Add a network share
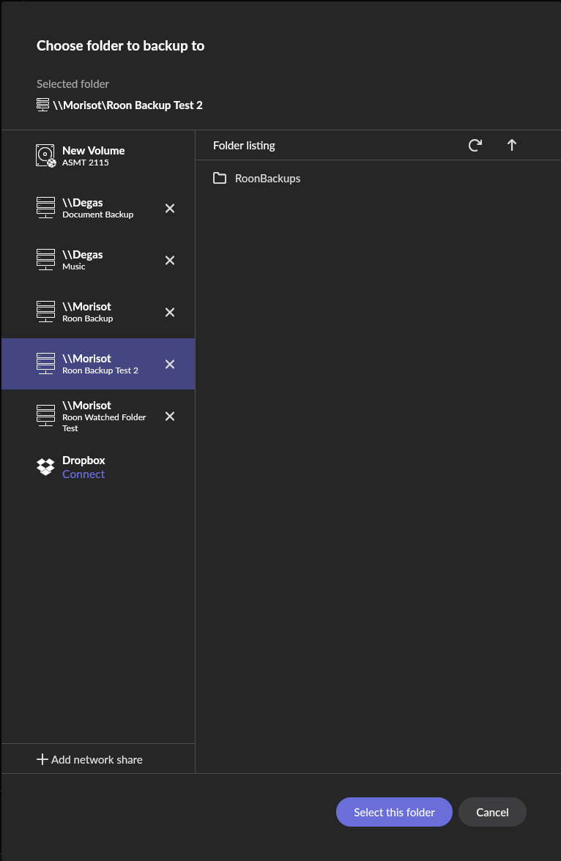This screenshot has width=561, height=861. (89, 759)
